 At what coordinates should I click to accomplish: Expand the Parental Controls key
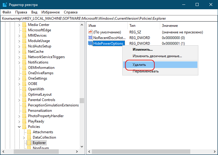pos(19,100)
